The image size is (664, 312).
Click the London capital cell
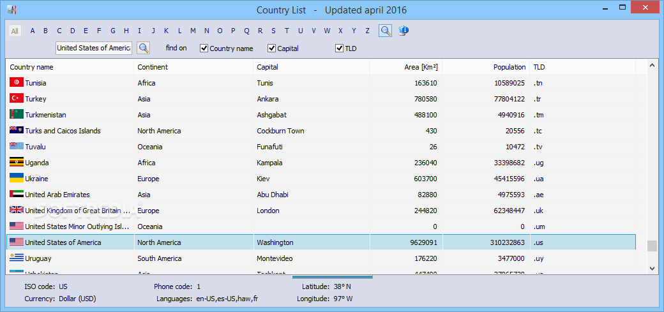[x=268, y=211]
